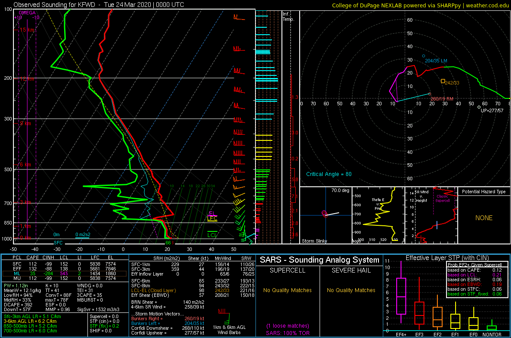Screen dimensions: 511x338
Task: Click the white UP=277/57 Corfidi upshear circle
Action: [479, 107]
